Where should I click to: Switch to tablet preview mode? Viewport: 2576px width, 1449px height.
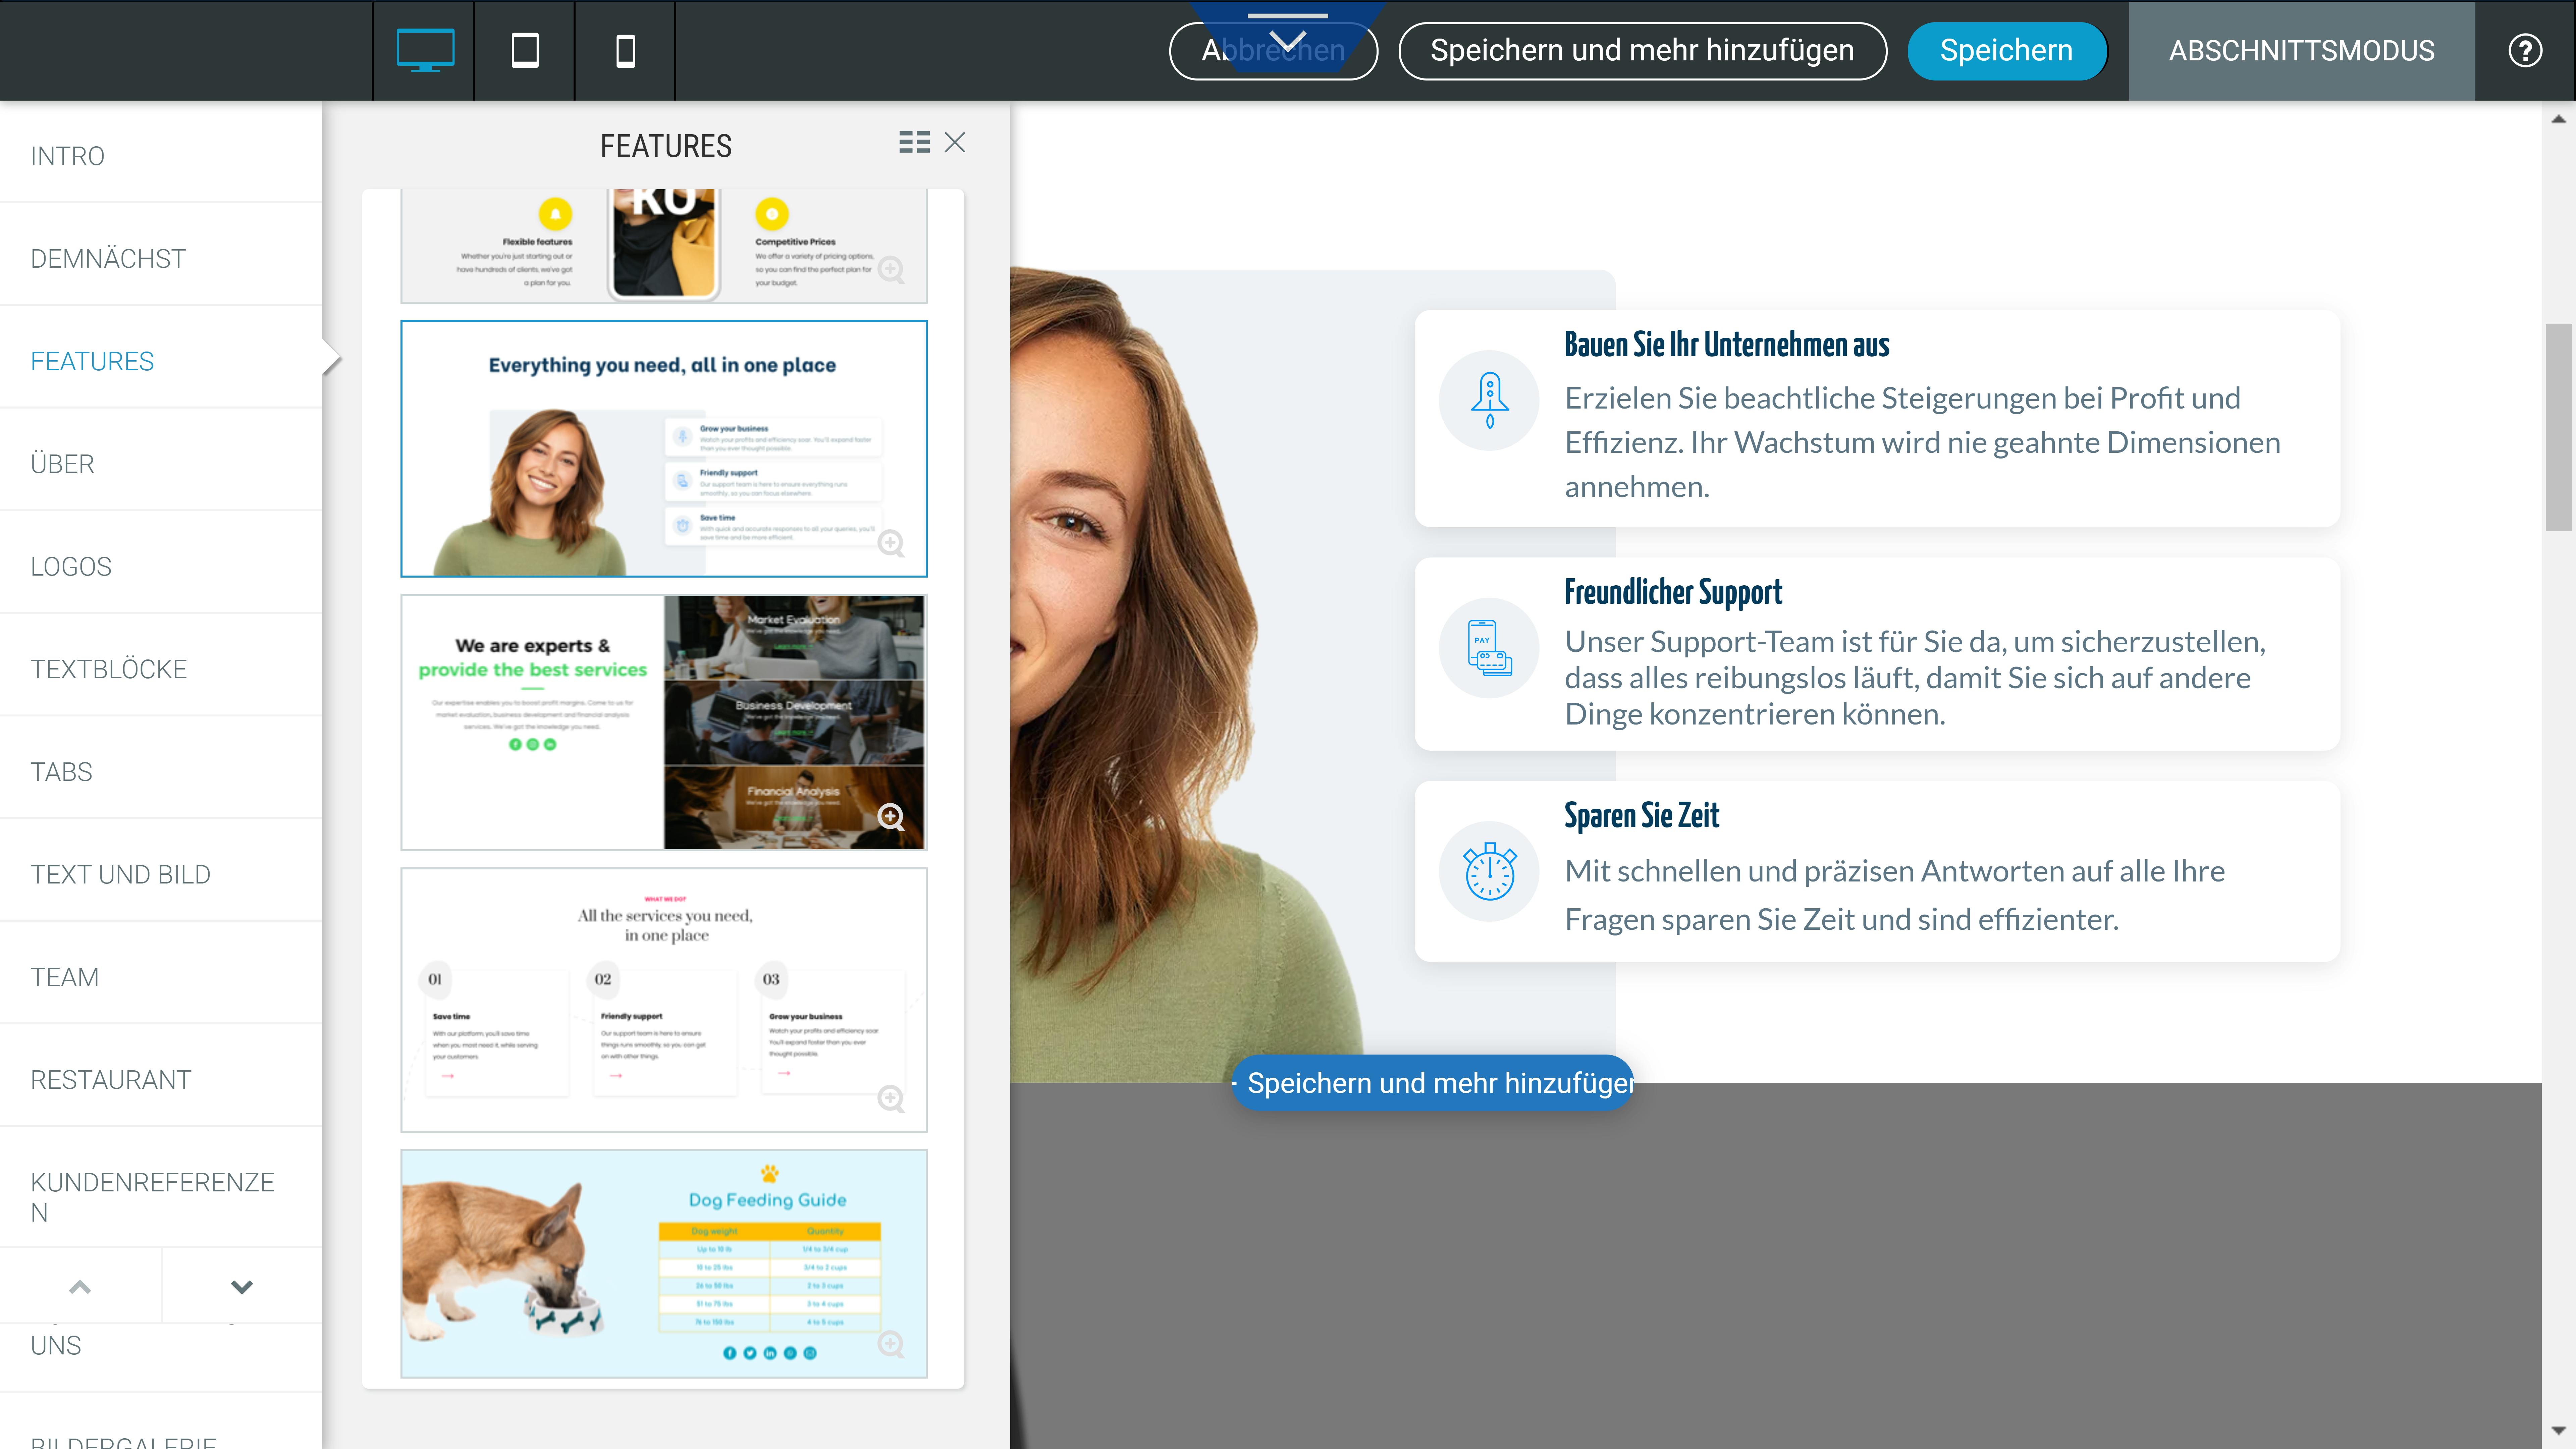coord(525,50)
